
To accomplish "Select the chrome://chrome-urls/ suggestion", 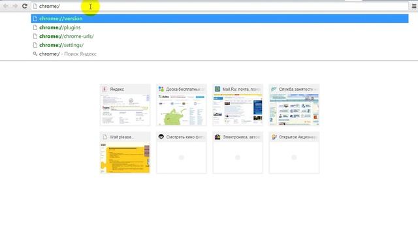I will point(219,37).
